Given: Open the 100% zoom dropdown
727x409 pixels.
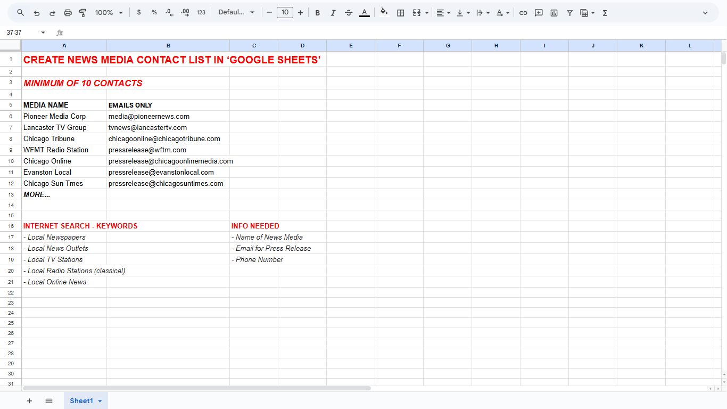Looking at the screenshot, I should [x=109, y=13].
